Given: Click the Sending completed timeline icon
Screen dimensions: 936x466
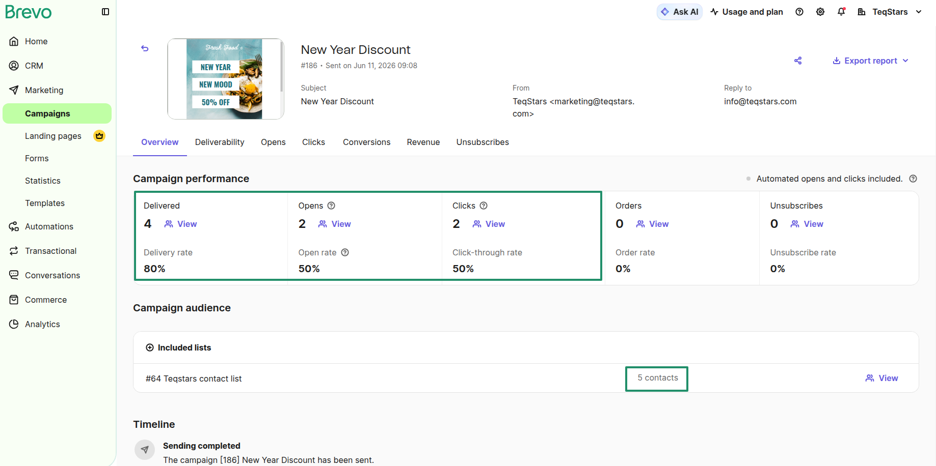Looking at the screenshot, I should (x=145, y=450).
